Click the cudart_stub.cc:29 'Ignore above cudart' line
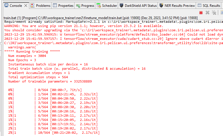This screenshot has height=136, width=223. point(113,39)
